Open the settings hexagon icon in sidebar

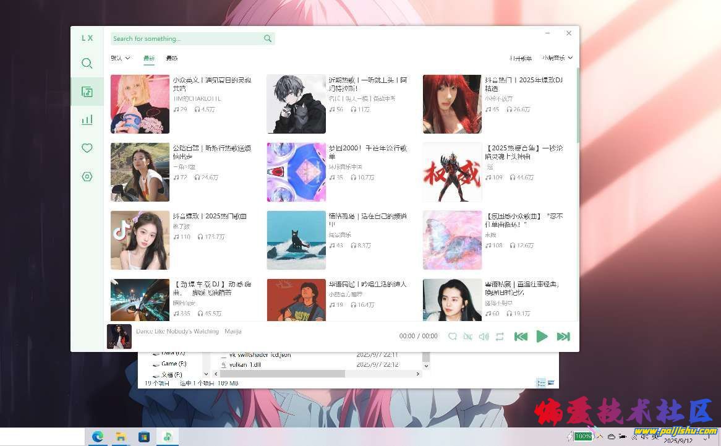coord(87,176)
